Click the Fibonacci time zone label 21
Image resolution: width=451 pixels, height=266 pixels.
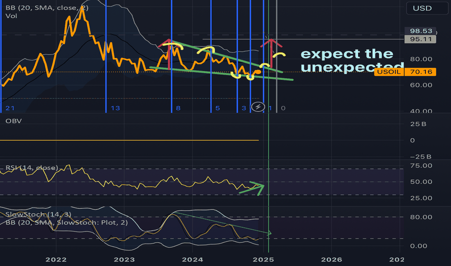click(10, 108)
